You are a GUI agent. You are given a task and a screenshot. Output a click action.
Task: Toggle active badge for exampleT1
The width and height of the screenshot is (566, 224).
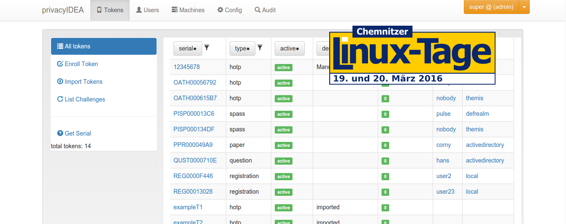[x=284, y=208]
